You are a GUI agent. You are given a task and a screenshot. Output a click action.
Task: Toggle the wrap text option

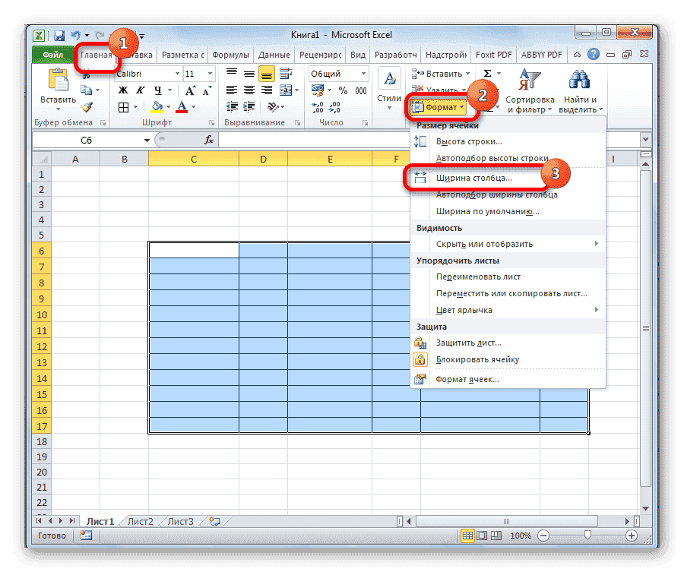[x=286, y=74]
